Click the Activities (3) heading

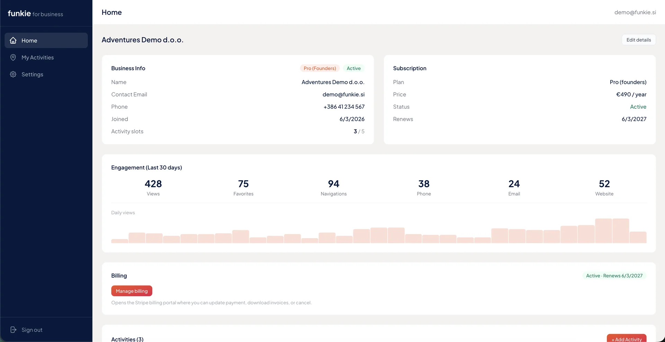coord(127,339)
